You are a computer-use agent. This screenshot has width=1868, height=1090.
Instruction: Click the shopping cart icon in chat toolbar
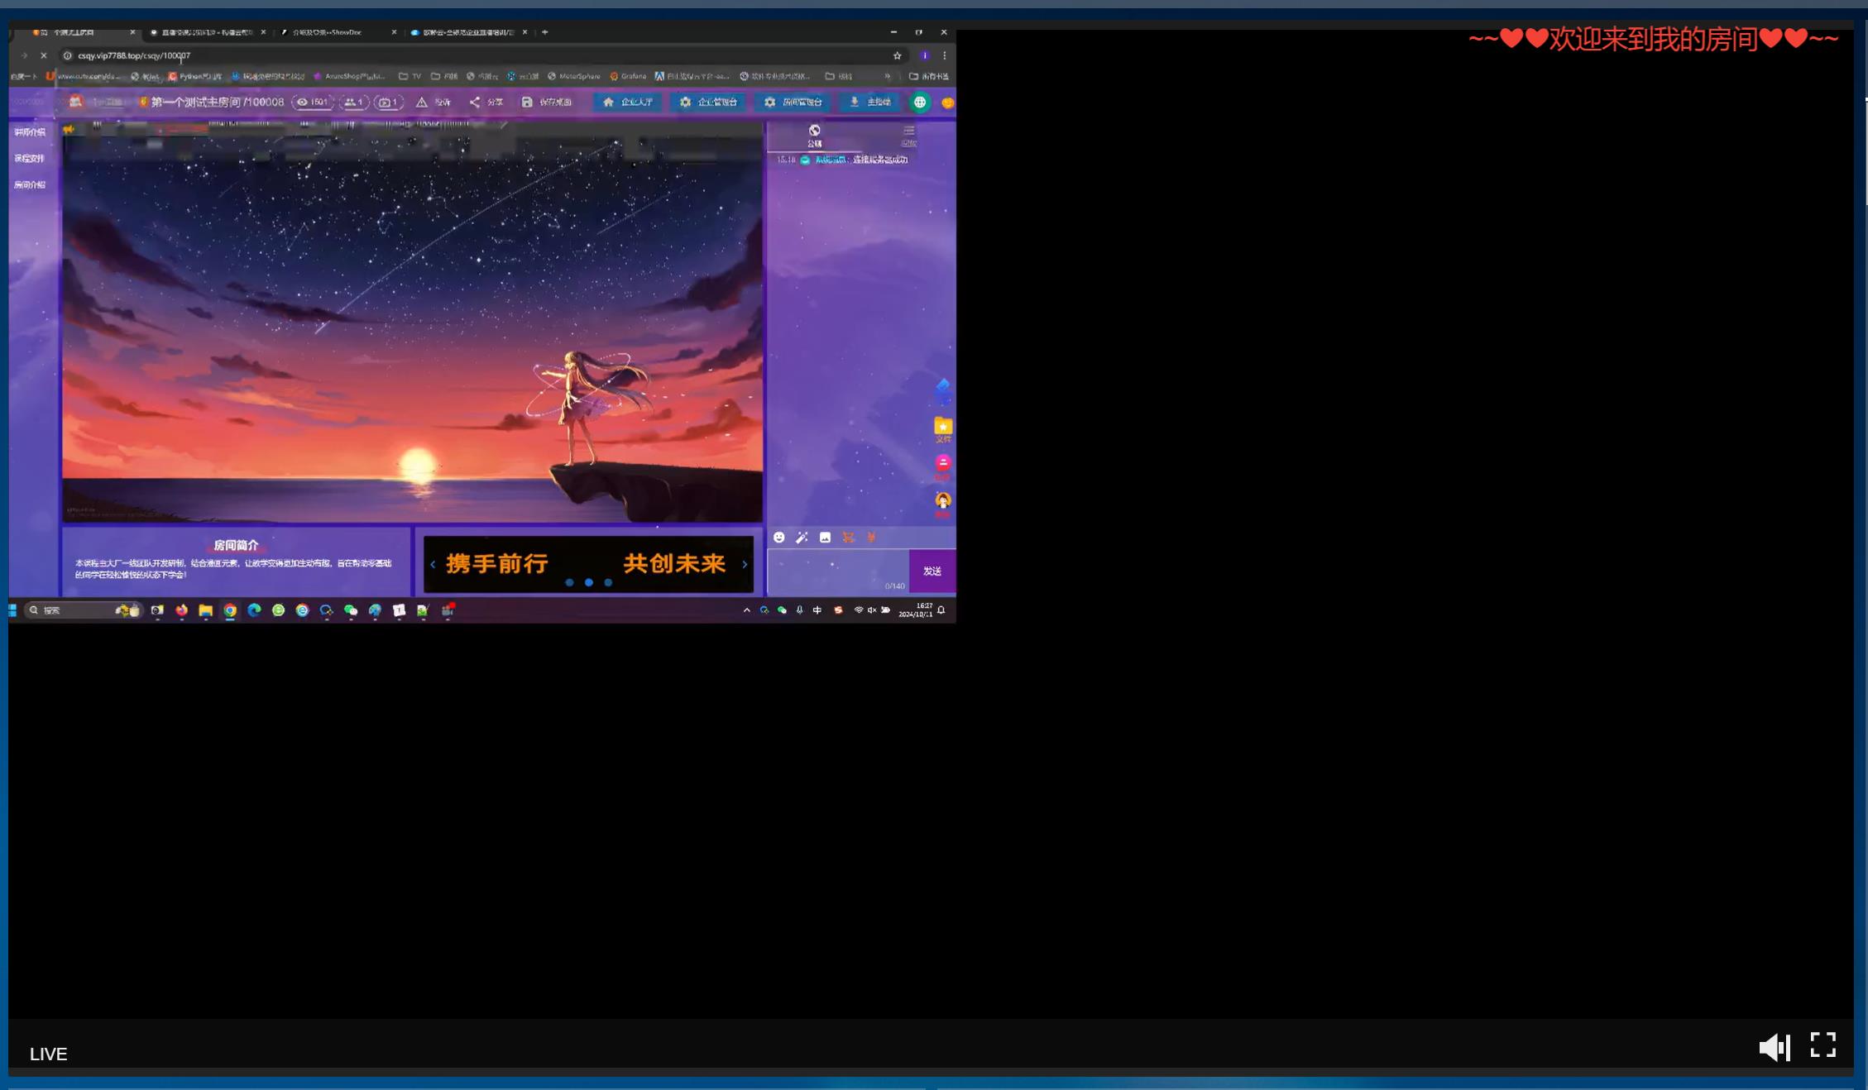pos(848,538)
